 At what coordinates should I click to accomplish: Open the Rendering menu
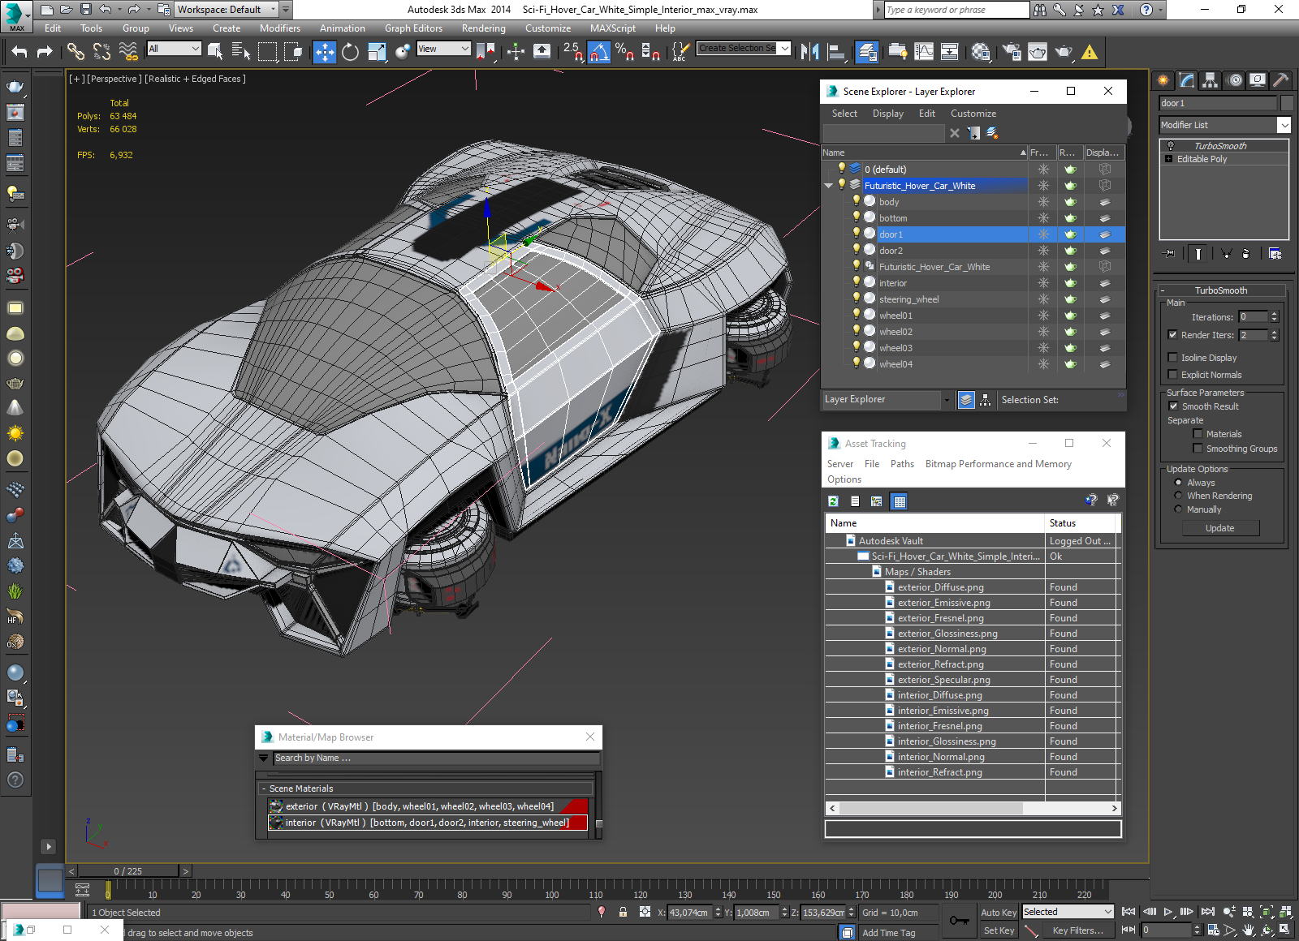click(x=484, y=28)
